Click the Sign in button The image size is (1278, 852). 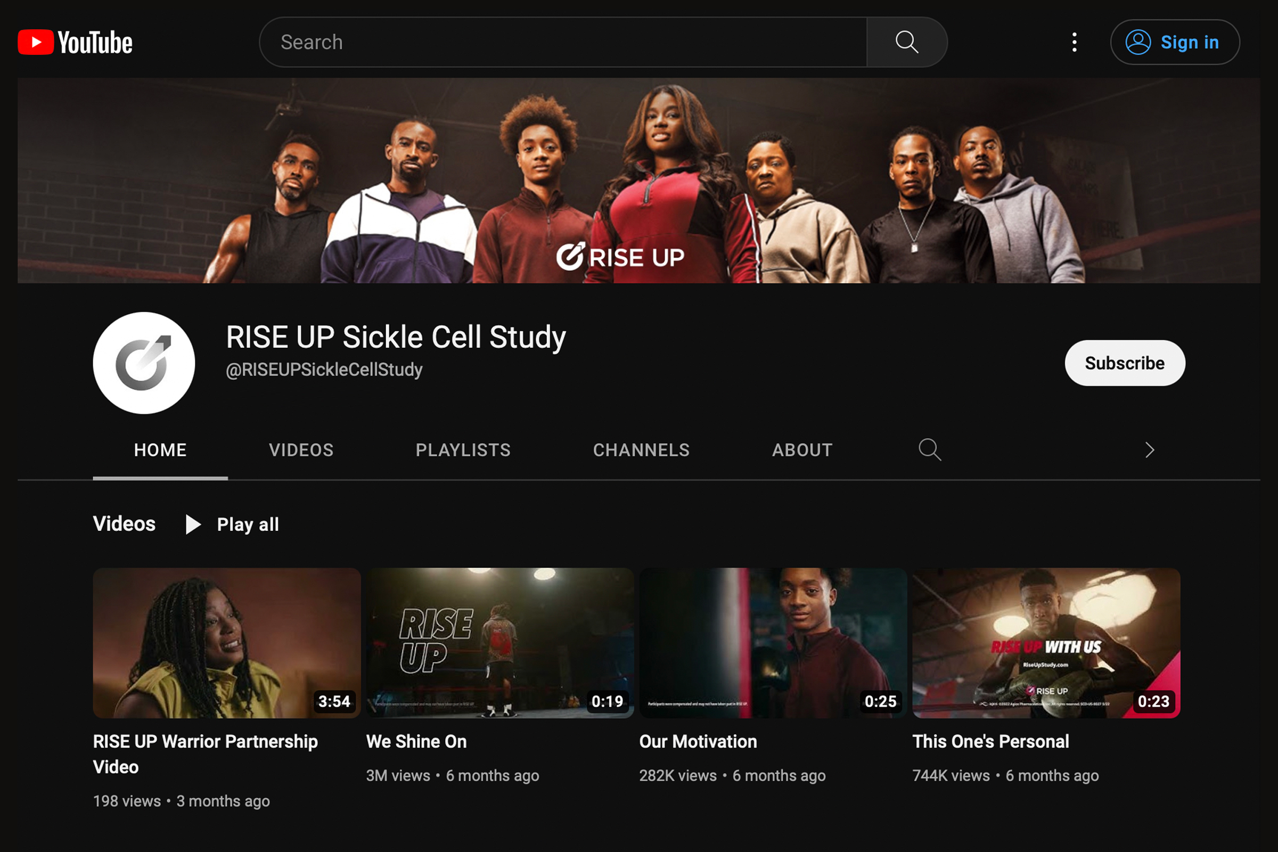(1175, 43)
